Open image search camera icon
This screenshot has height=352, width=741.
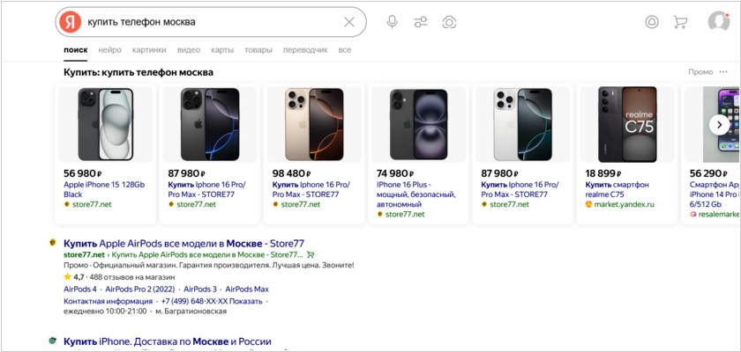point(449,22)
